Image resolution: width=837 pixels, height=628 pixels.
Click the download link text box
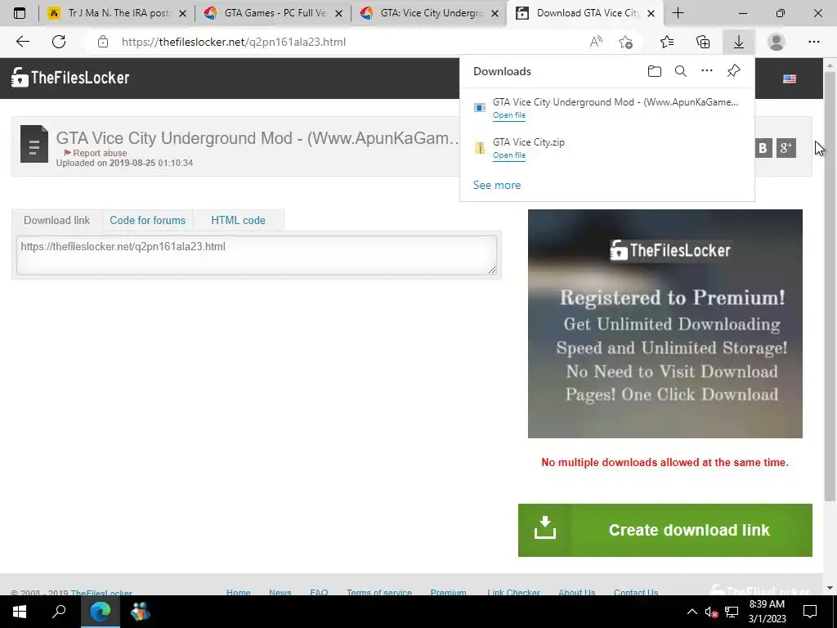[256, 255]
